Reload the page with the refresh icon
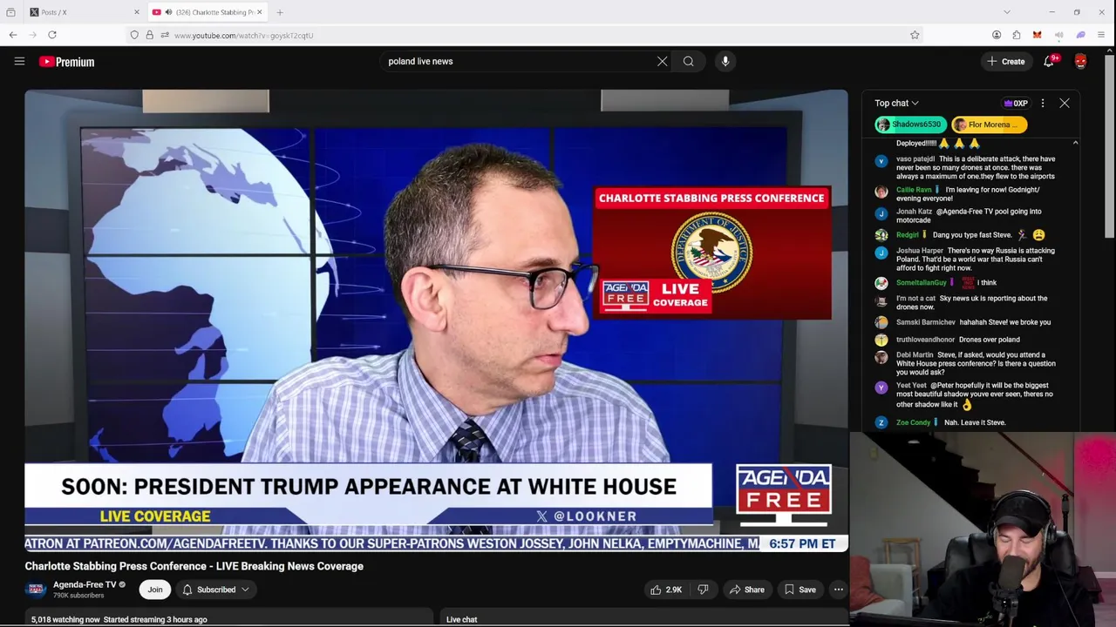 (52, 35)
